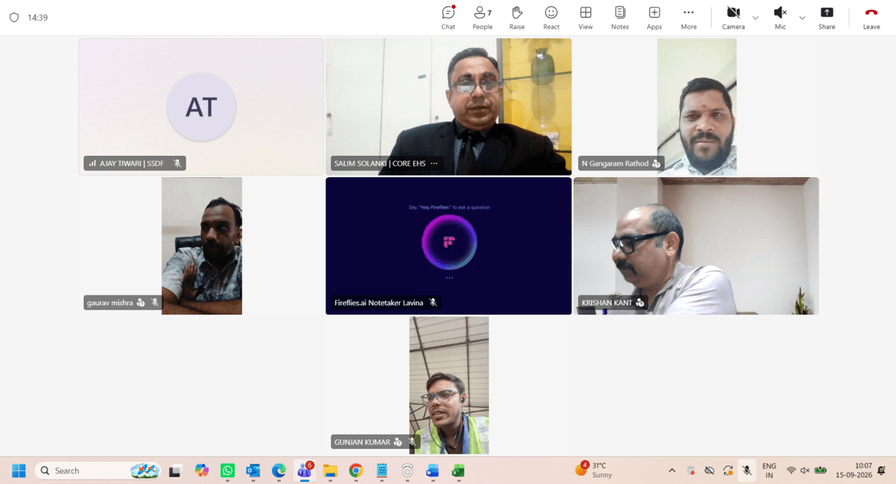Screen dimensions: 896x484
Task: Open options dots on Salim Solanki's tile
Action: pos(434,163)
